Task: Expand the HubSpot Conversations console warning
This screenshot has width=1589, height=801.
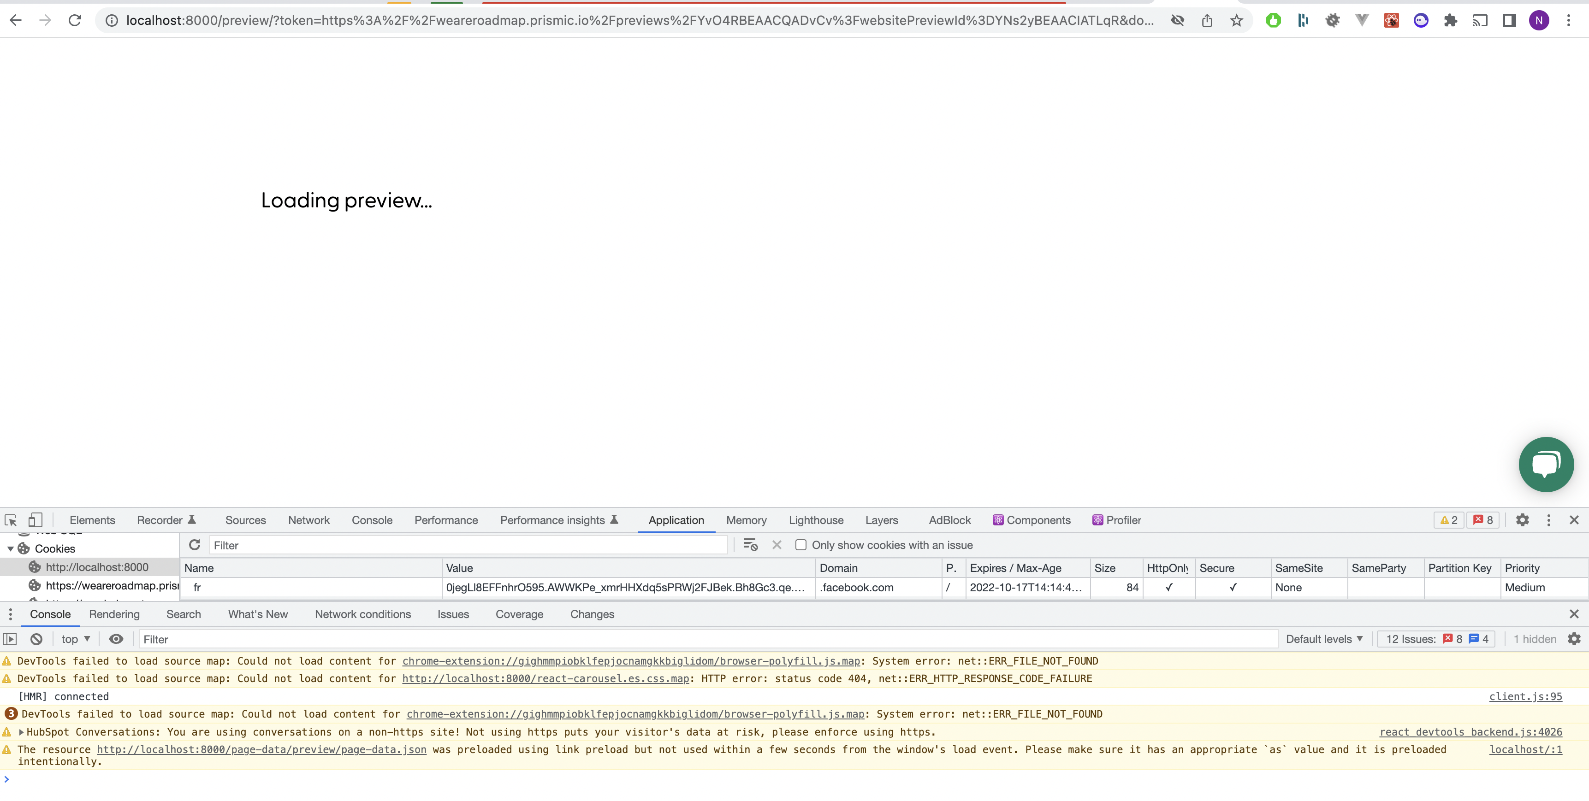Action: 22,732
